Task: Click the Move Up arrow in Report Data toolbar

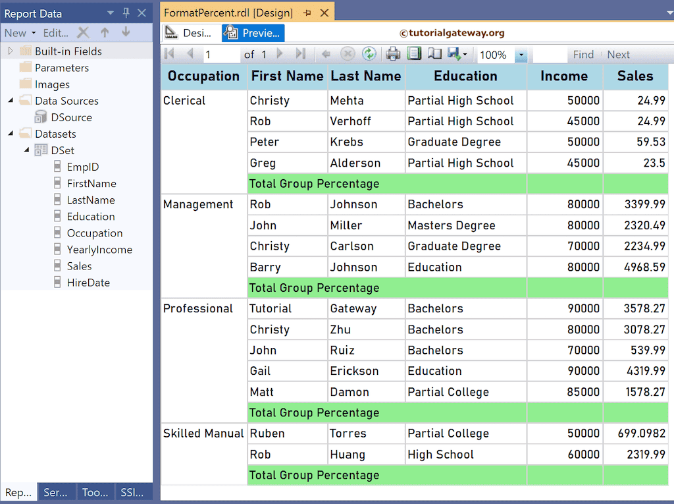Action: tap(104, 32)
